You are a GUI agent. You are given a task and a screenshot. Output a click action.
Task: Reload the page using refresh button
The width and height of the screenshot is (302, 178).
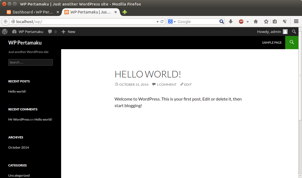(162, 21)
